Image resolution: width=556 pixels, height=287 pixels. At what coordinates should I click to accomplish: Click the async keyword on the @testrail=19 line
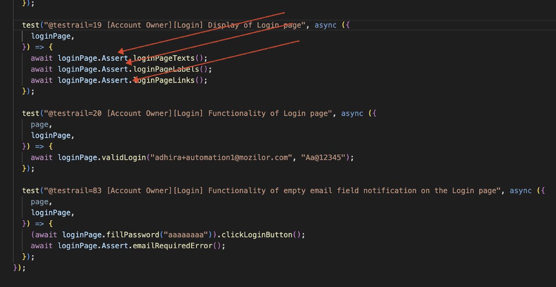[326, 25]
